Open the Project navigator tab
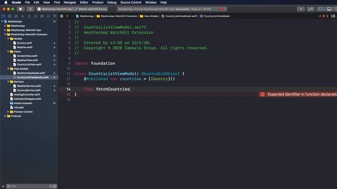337x189 pixels. point(3,16)
